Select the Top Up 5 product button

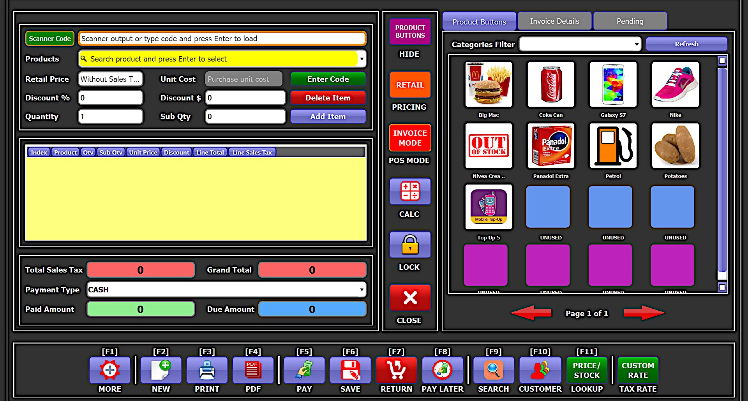(489, 207)
